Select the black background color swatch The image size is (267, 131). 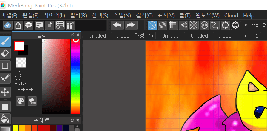click(x=26, y=52)
